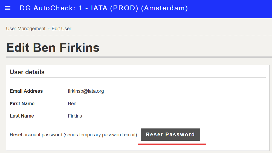Select the first name value Ben
The height and width of the screenshot is (153, 272).
(72, 104)
